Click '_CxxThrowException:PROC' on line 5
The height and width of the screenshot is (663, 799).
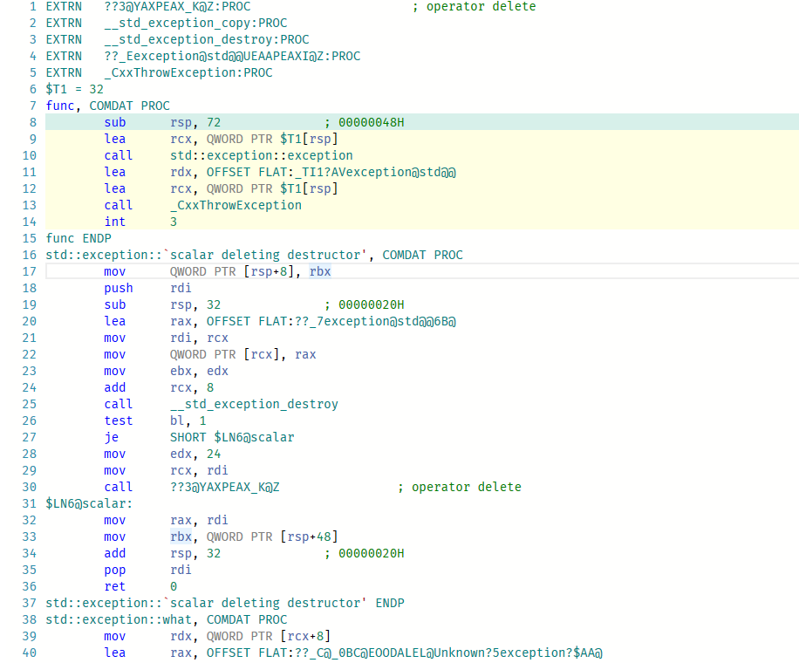[188, 73]
